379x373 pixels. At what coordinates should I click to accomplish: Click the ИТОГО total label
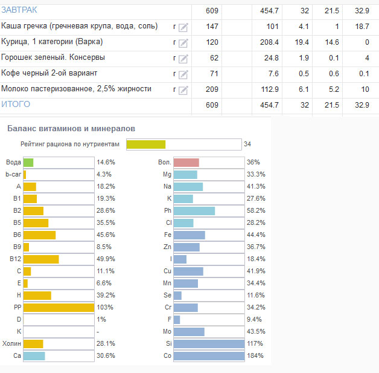[x=16, y=105]
